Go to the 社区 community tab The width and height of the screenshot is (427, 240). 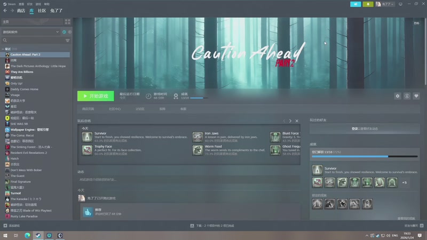click(x=42, y=11)
